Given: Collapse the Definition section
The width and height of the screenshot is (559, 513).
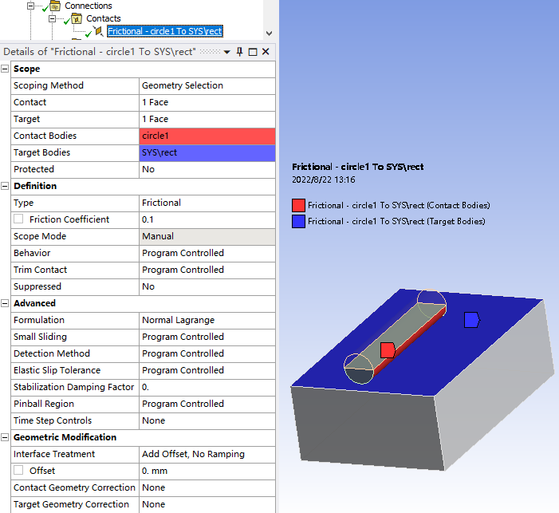Looking at the screenshot, I should pos(5,186).
